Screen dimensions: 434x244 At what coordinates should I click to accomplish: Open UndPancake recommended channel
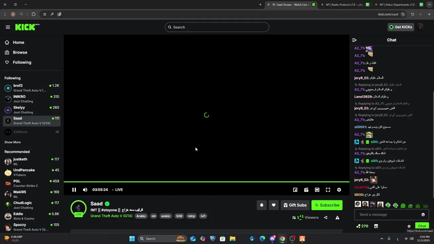click(x=32, y=172)
